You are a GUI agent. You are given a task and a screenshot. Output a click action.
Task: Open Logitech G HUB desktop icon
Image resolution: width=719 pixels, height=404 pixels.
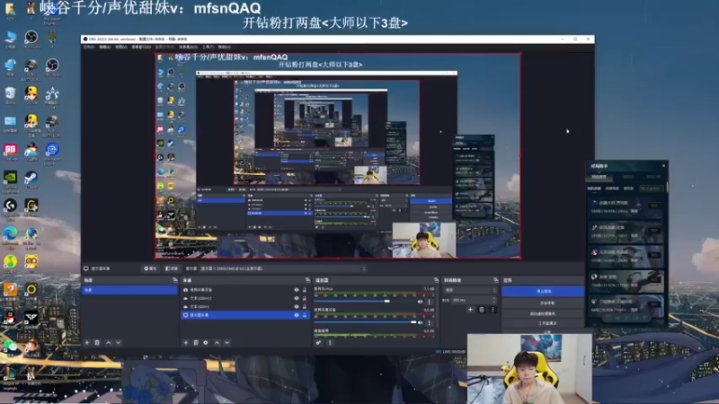(x=10, y=208)
